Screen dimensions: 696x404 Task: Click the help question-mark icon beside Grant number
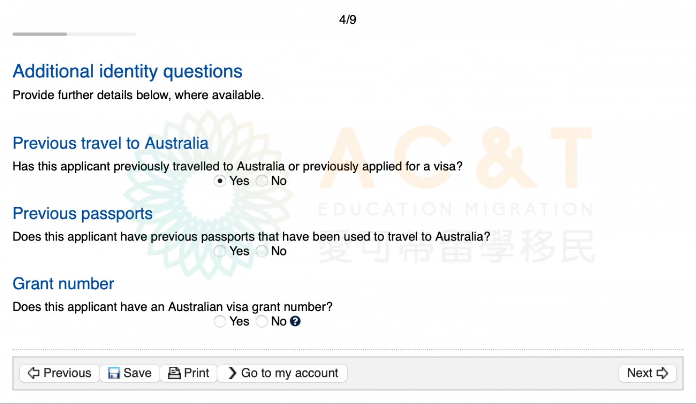coord(295,321)
